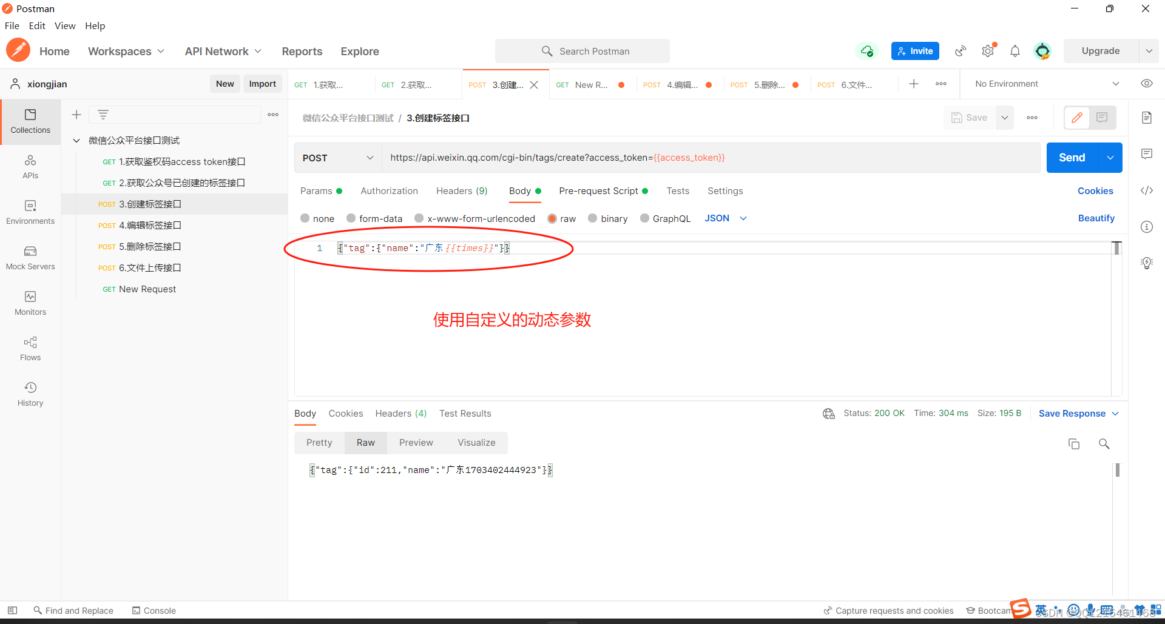Close the 3.创建 request tab
The image size is (1165, 624).
(534, 85)
